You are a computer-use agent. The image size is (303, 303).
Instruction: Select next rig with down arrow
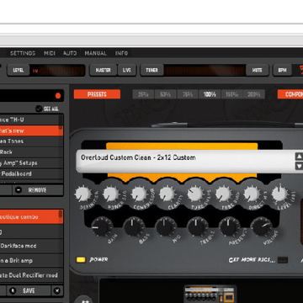click(299, 166)
